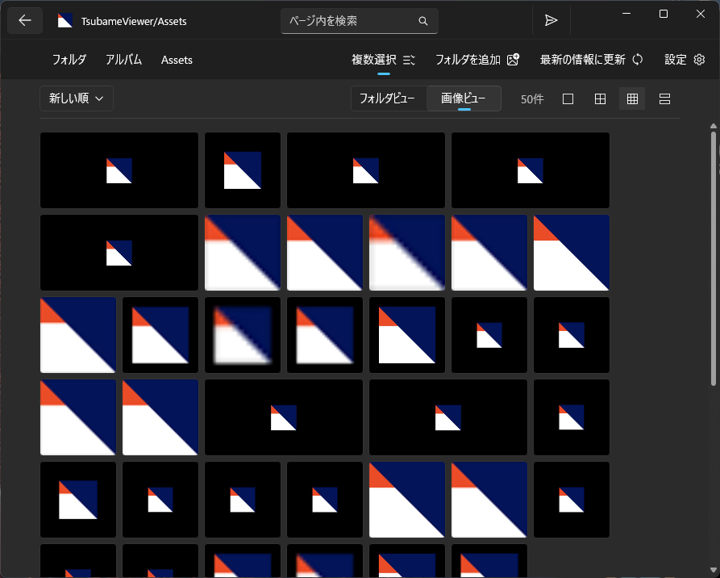Select the three-by-three grid layout icon
The width and height of the screenshot is (720, 578).
coord(632,98)
